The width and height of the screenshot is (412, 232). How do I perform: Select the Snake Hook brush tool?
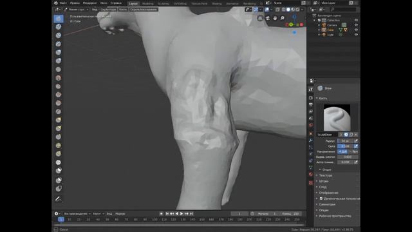coord(59,128)
